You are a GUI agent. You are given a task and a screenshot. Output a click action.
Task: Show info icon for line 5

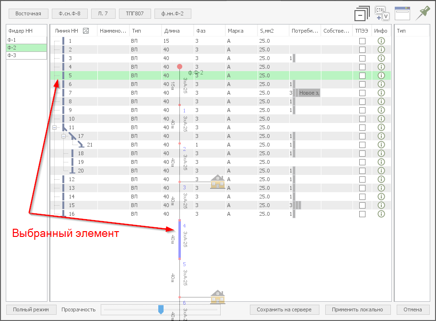(x=381, y=75)
